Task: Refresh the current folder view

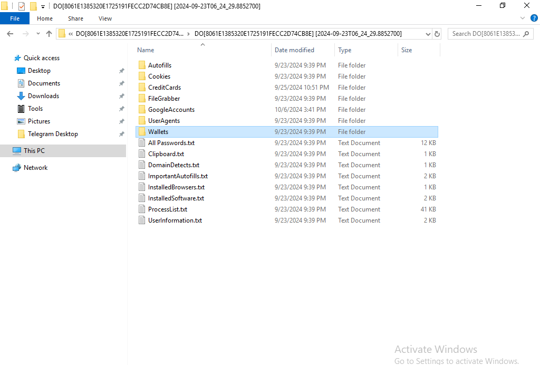Action: tap(437, 34)
